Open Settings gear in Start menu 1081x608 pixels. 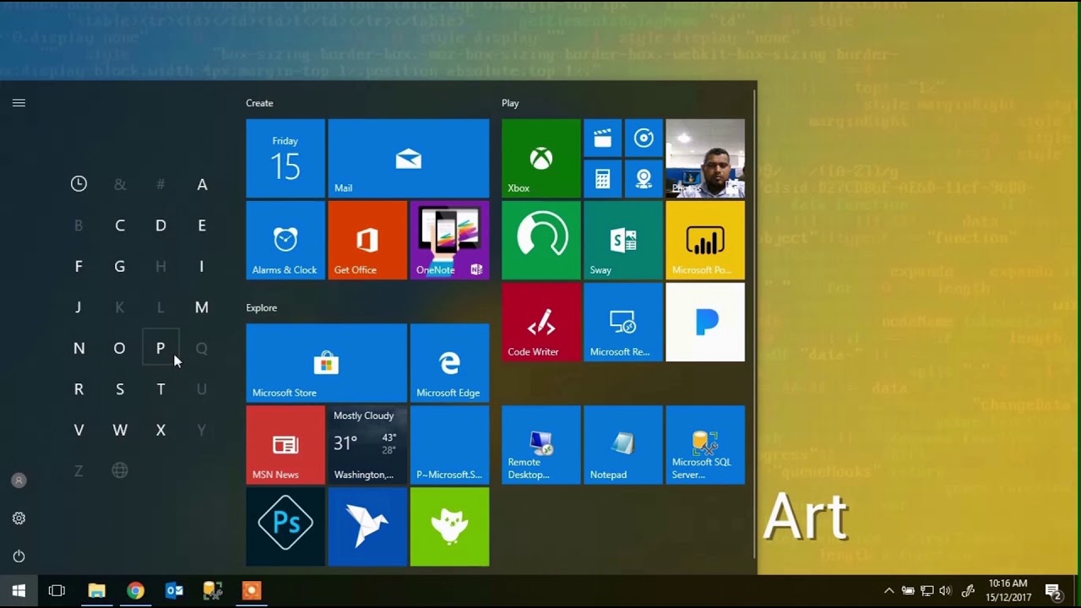pos(19,518)
